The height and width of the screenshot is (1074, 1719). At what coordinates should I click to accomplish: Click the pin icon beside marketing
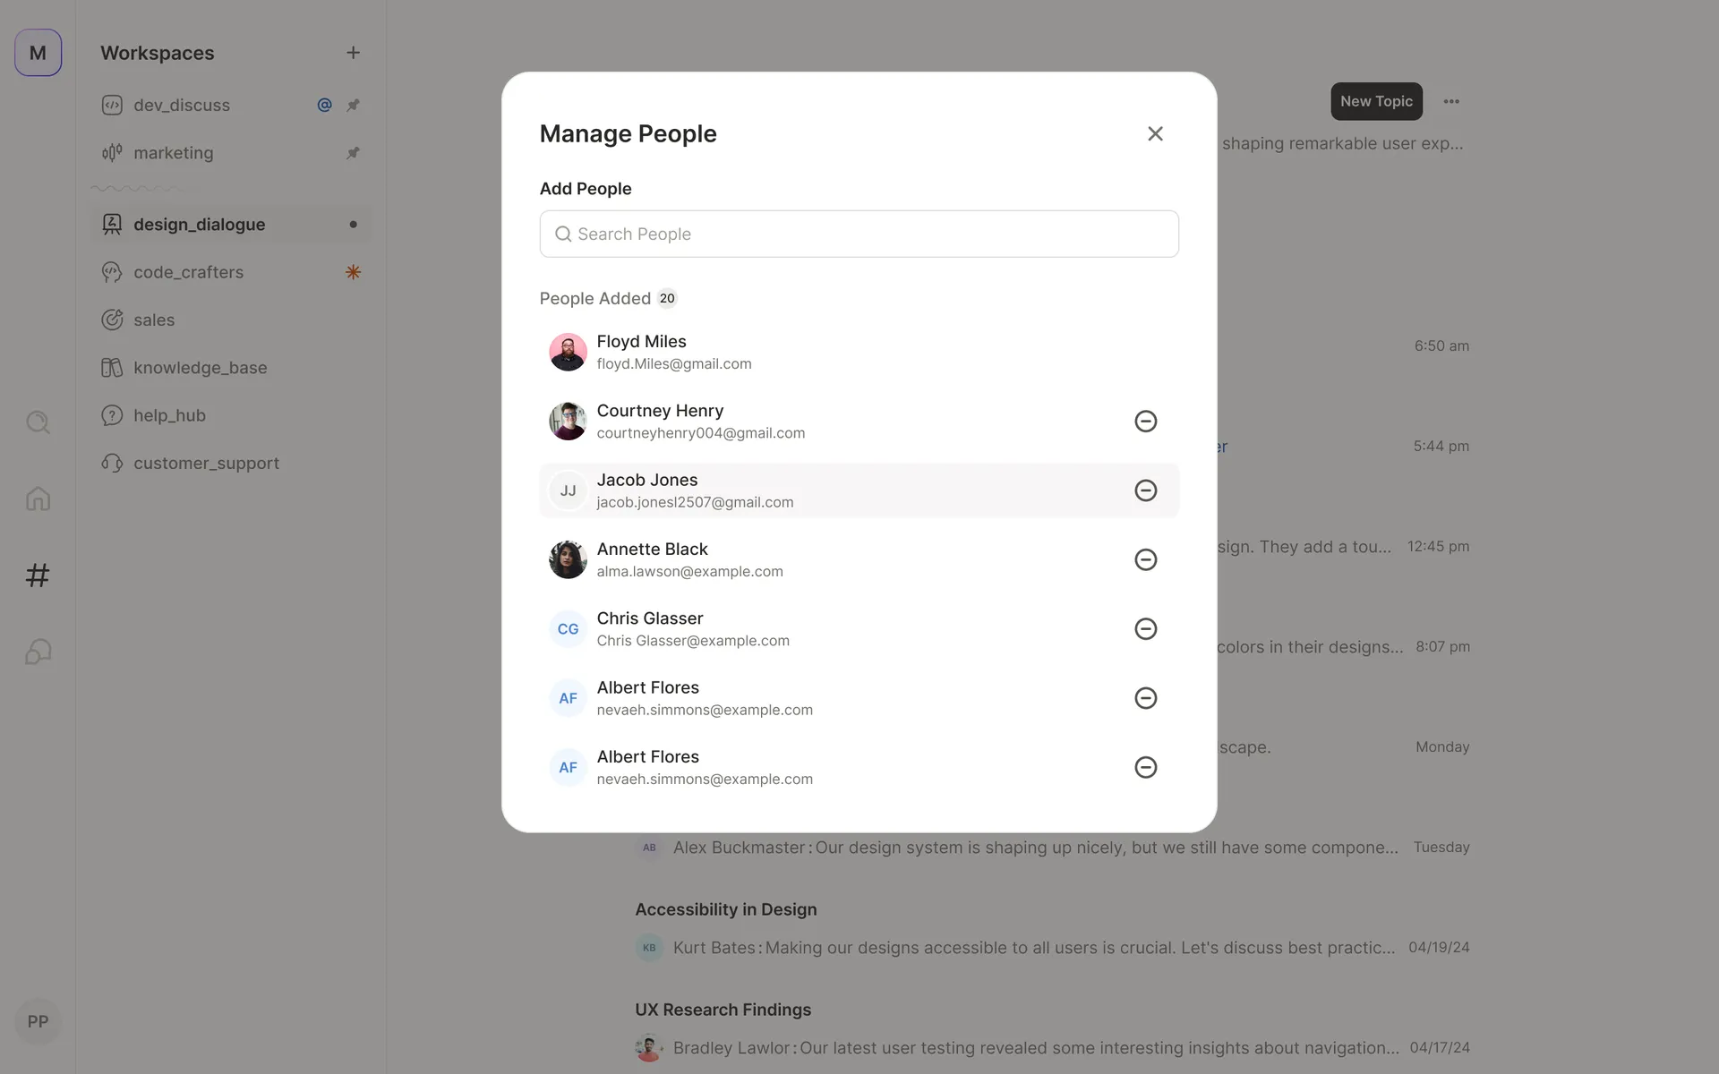[353, 153]
